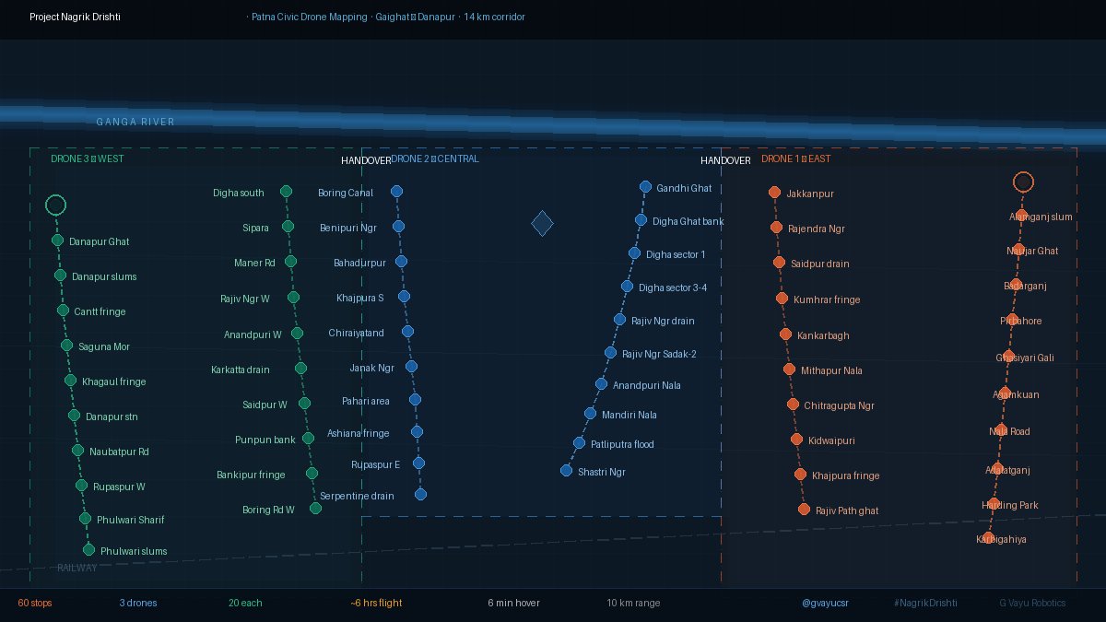Click the Rajiv Path ghat waypoint dot

[804, 510]
